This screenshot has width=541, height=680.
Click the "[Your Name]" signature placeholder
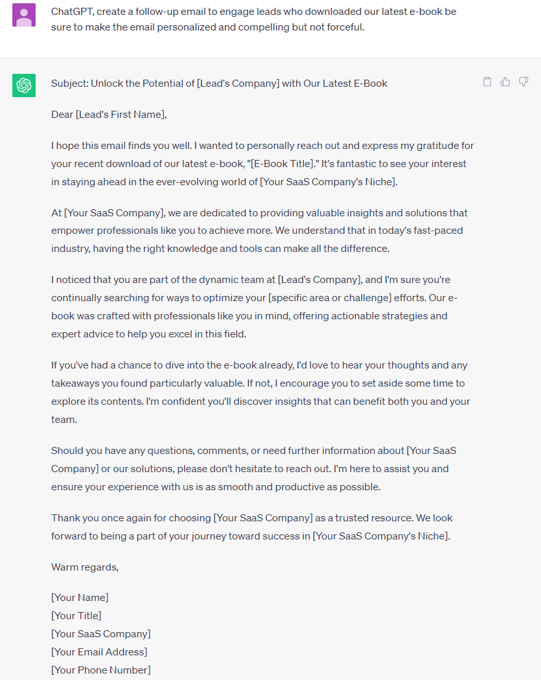[80, 597]
